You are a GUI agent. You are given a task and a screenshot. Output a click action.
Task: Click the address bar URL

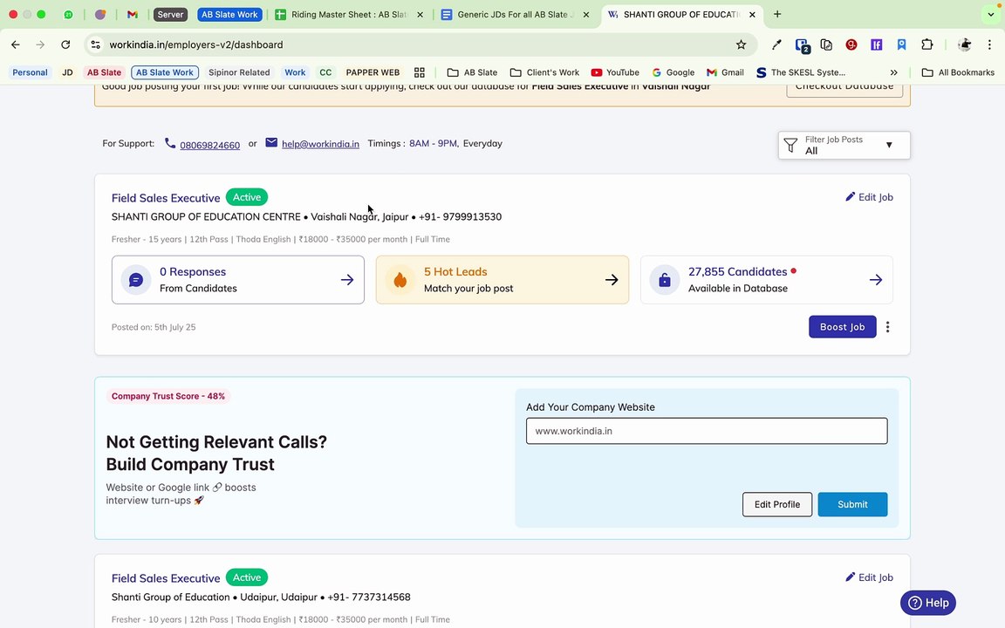(196, 44)
